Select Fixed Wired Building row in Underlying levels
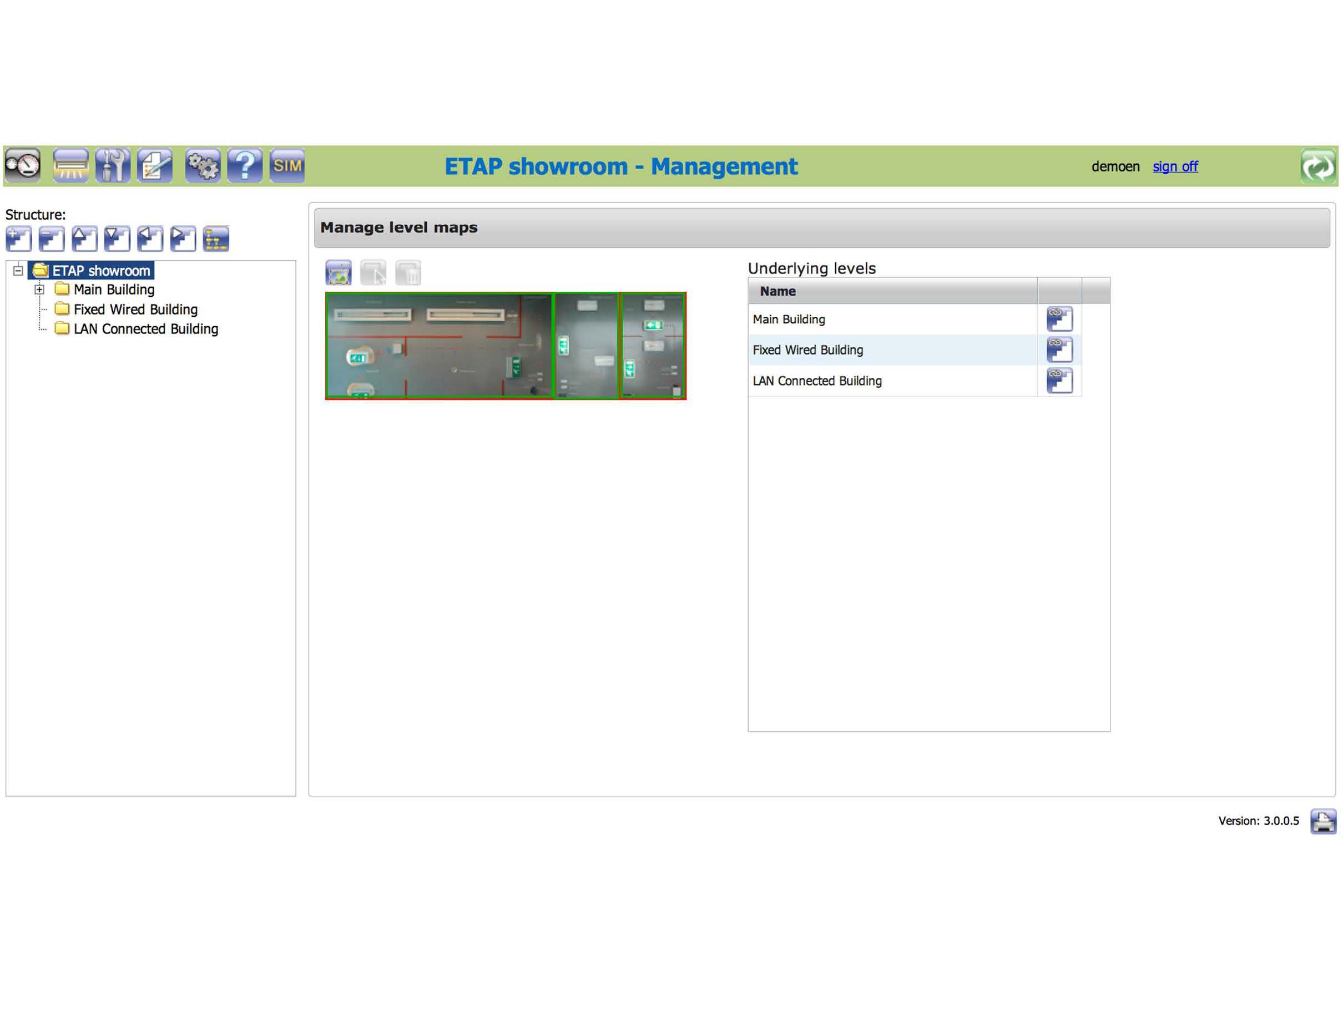The width and height of the screenshot is (1343, 1033). 893,350
